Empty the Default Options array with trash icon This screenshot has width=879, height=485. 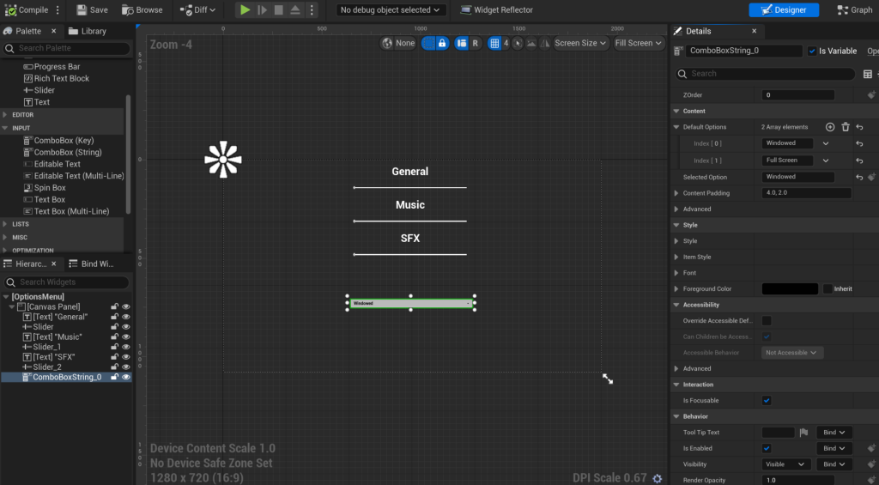tap(846, 127)
